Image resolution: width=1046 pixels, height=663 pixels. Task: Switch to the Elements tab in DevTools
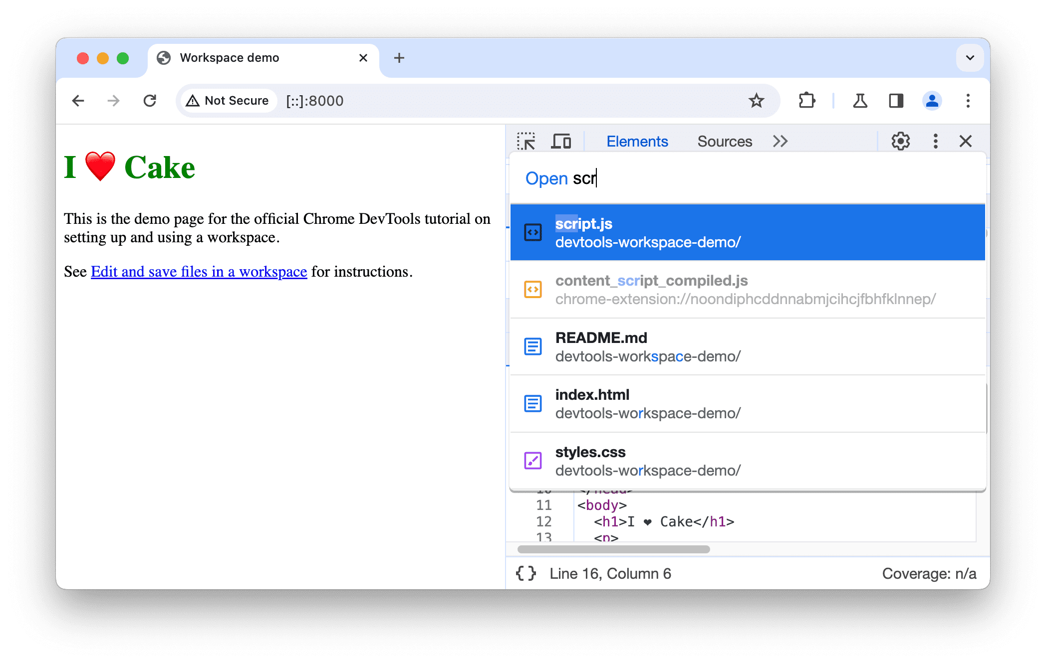click(x=638, y=141)
